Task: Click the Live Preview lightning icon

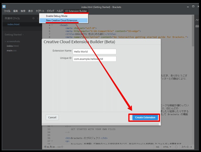Action: 197,20
